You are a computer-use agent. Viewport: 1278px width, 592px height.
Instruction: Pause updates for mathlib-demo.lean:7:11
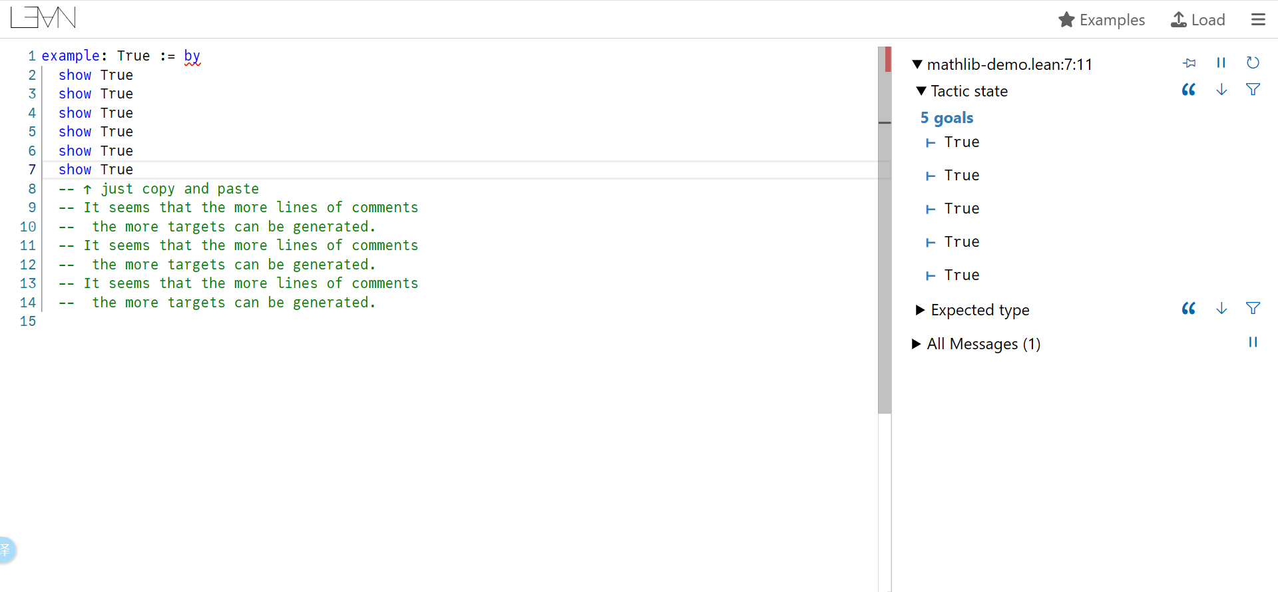1221,63
